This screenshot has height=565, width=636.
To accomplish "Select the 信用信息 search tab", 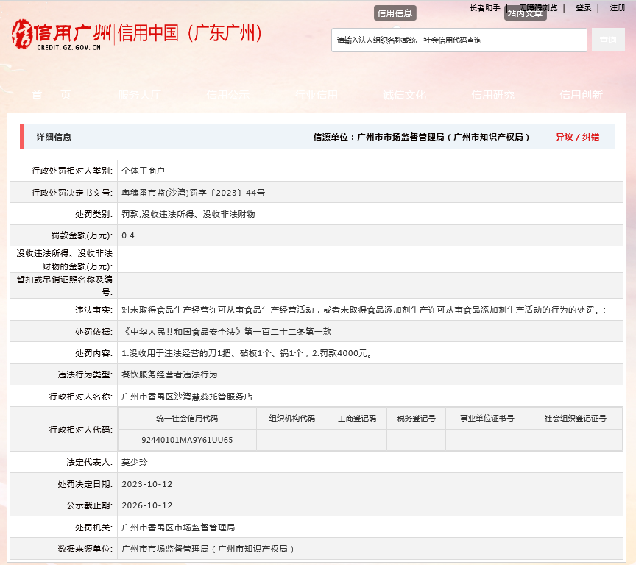I will coord(395,13).
